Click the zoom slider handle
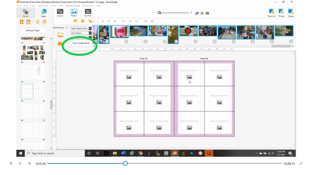Screen dimensions: 312x175 coord(159,13)
